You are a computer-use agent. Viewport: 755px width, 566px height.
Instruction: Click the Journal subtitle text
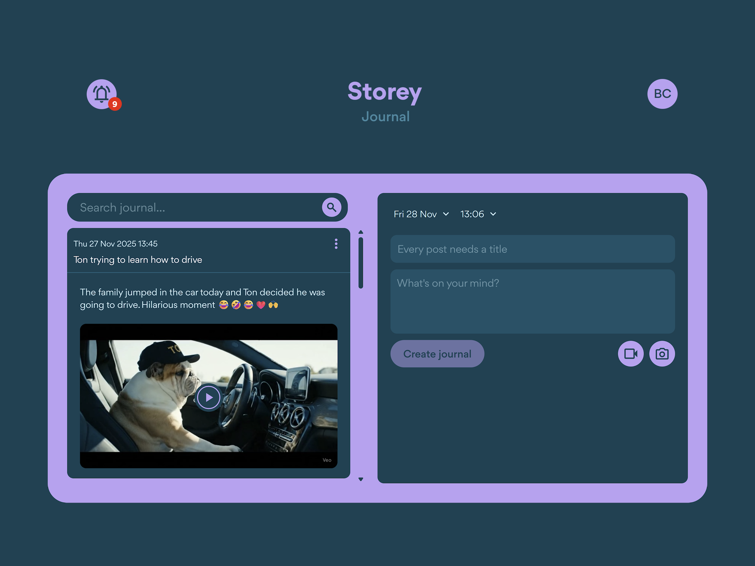(x=386, y=117)
